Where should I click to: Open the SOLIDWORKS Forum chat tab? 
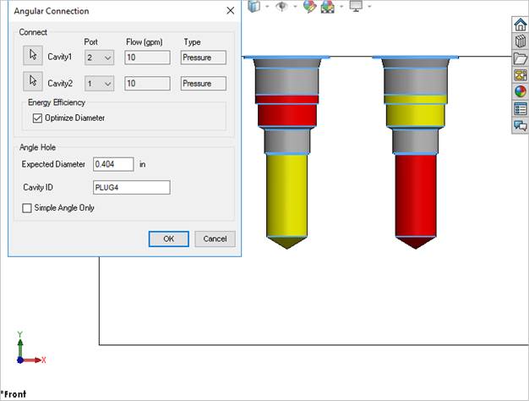[x=521, y=126]
